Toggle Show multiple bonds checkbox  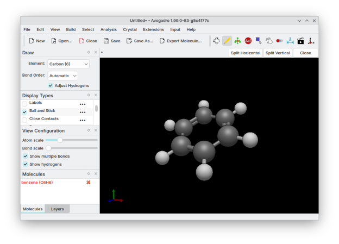click(x=25, y=157)
